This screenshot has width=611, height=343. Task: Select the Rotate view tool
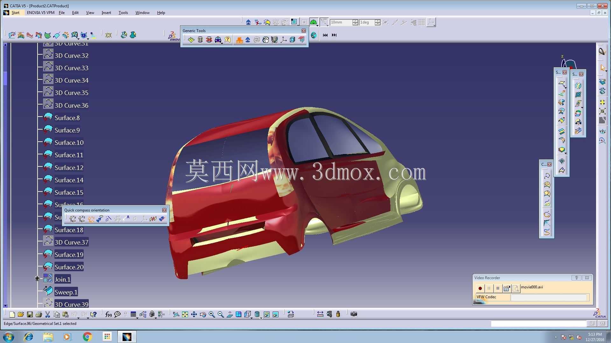203,314
